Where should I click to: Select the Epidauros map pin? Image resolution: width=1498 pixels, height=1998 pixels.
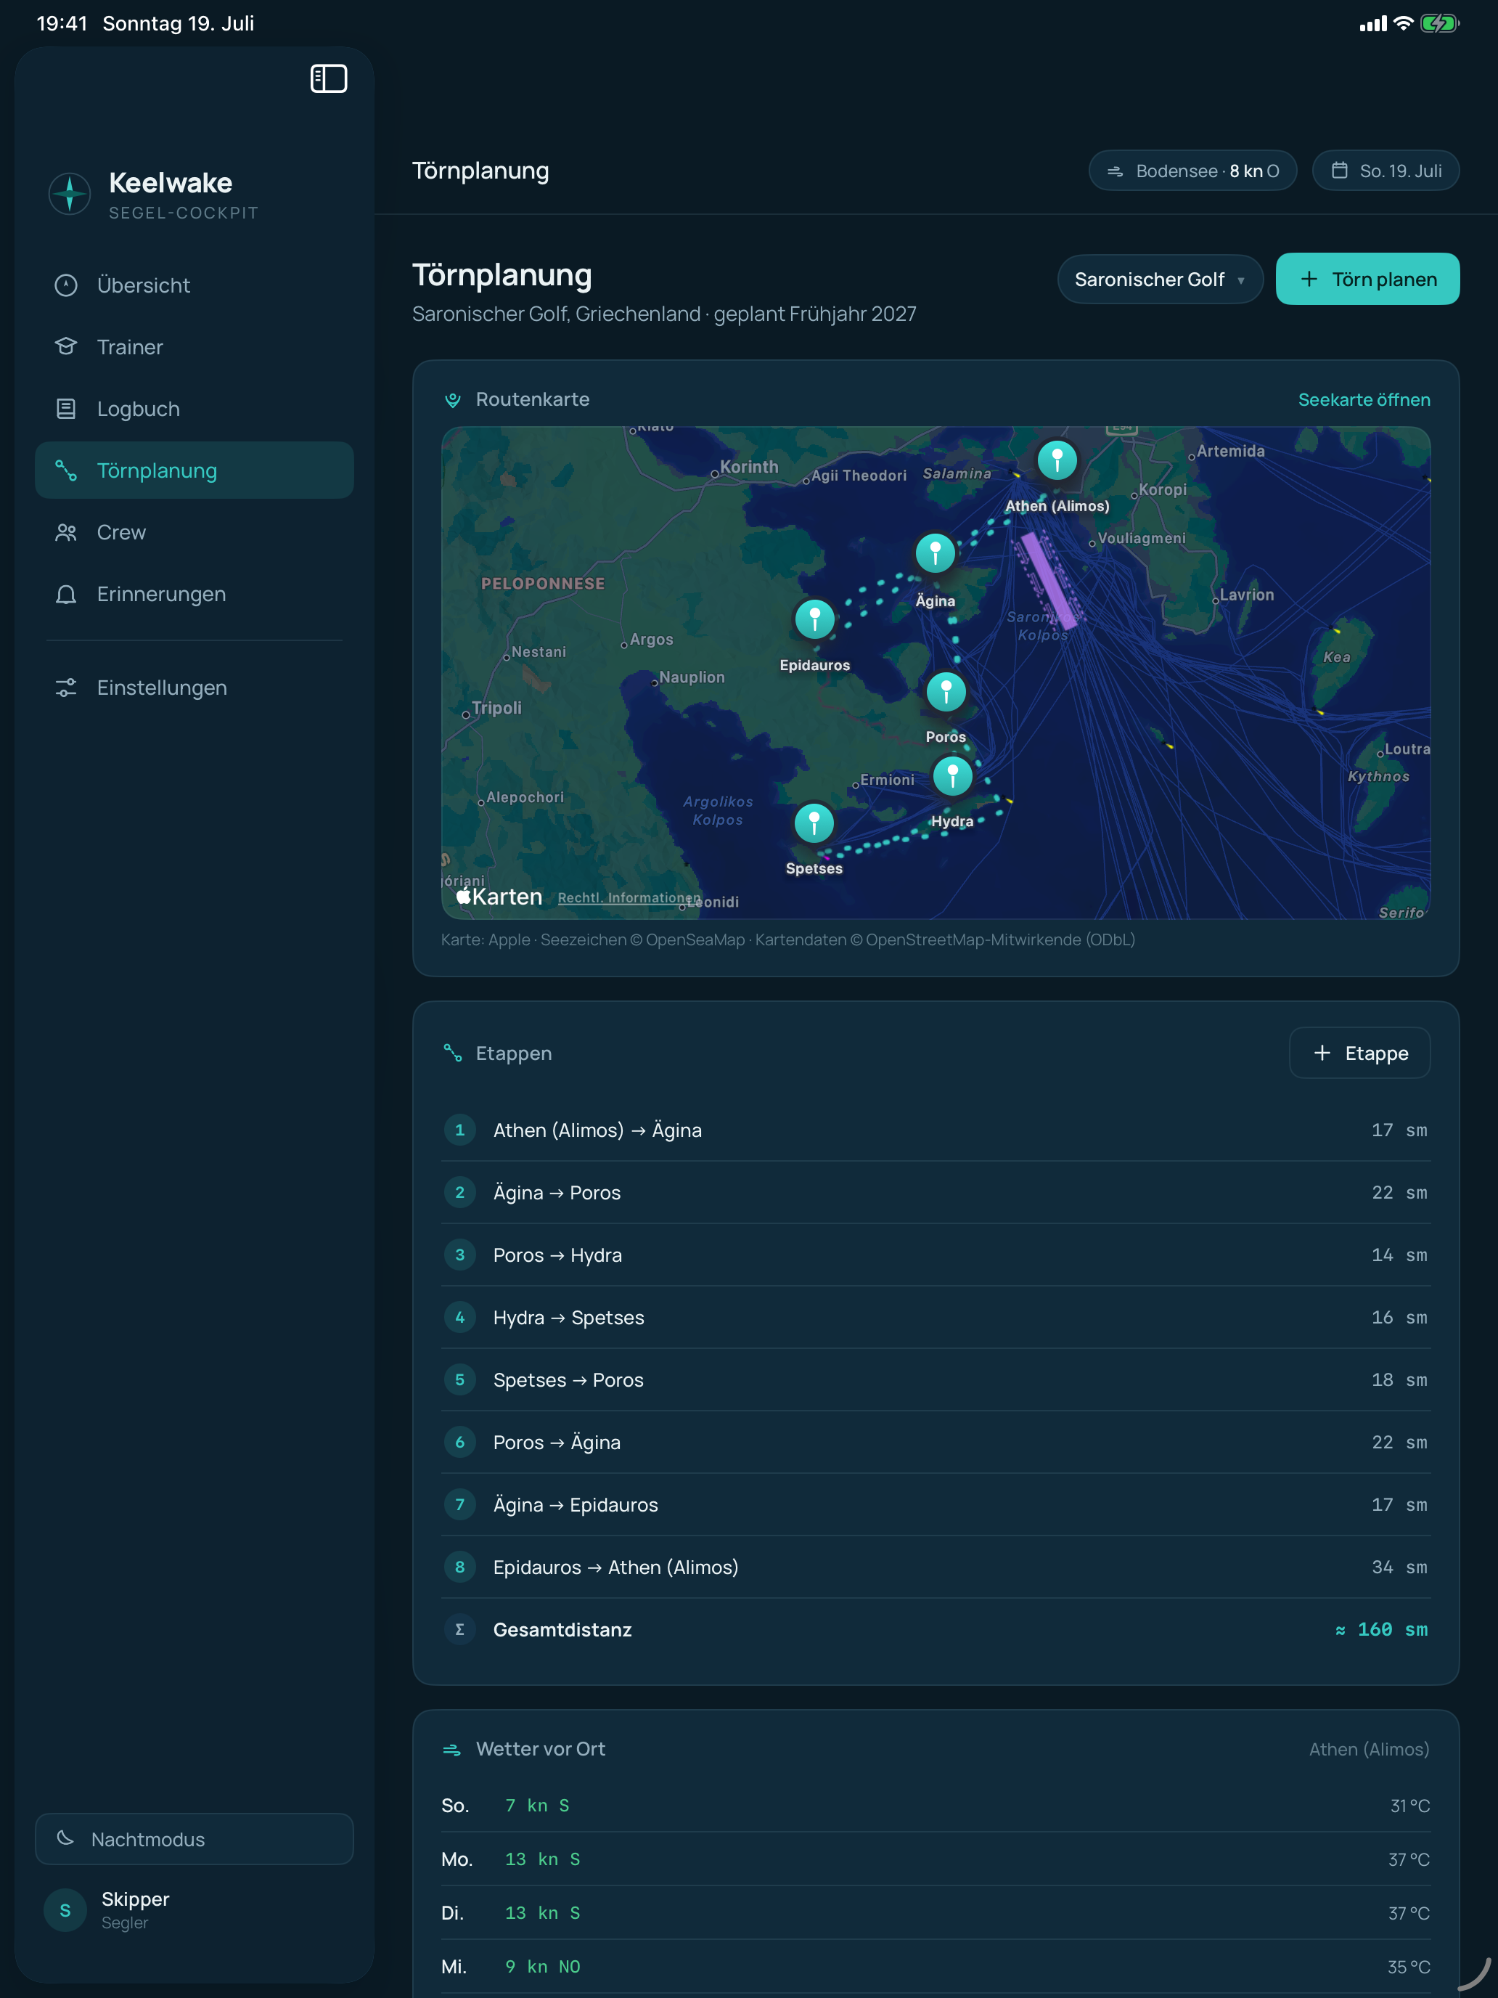pos(814,619)
